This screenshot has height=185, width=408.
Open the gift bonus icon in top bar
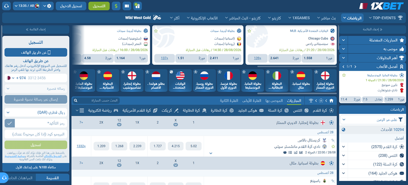(x=137, y=6)
